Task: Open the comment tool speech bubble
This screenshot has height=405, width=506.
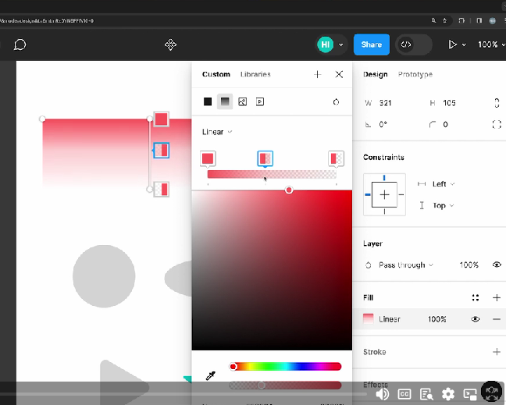Action: [20, 44]
